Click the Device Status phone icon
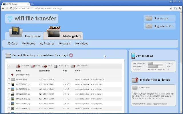 click(x=133, y=56)
